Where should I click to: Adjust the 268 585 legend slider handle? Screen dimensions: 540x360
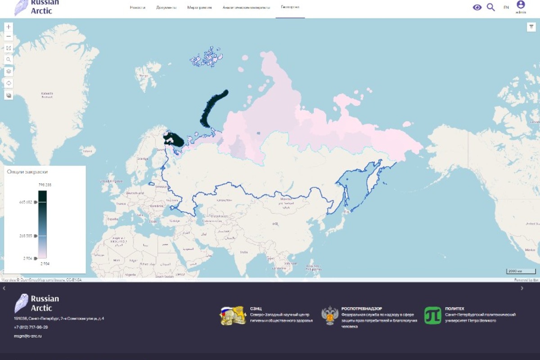click(36, 235)
